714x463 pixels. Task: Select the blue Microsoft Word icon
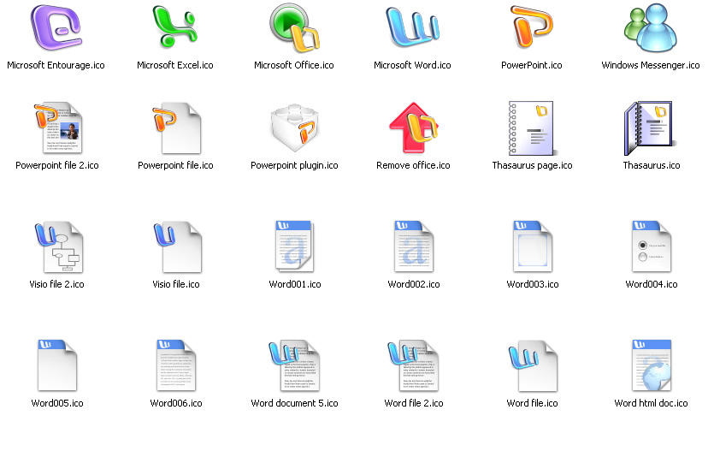coord(412,27)
